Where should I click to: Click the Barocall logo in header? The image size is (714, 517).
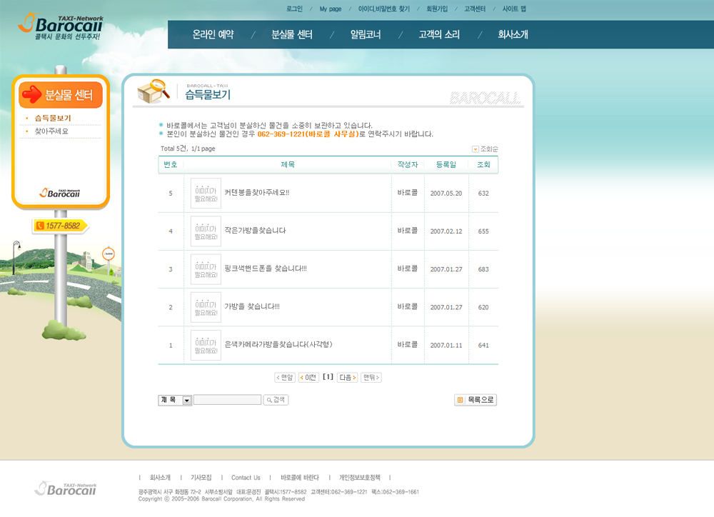(61, 26)
